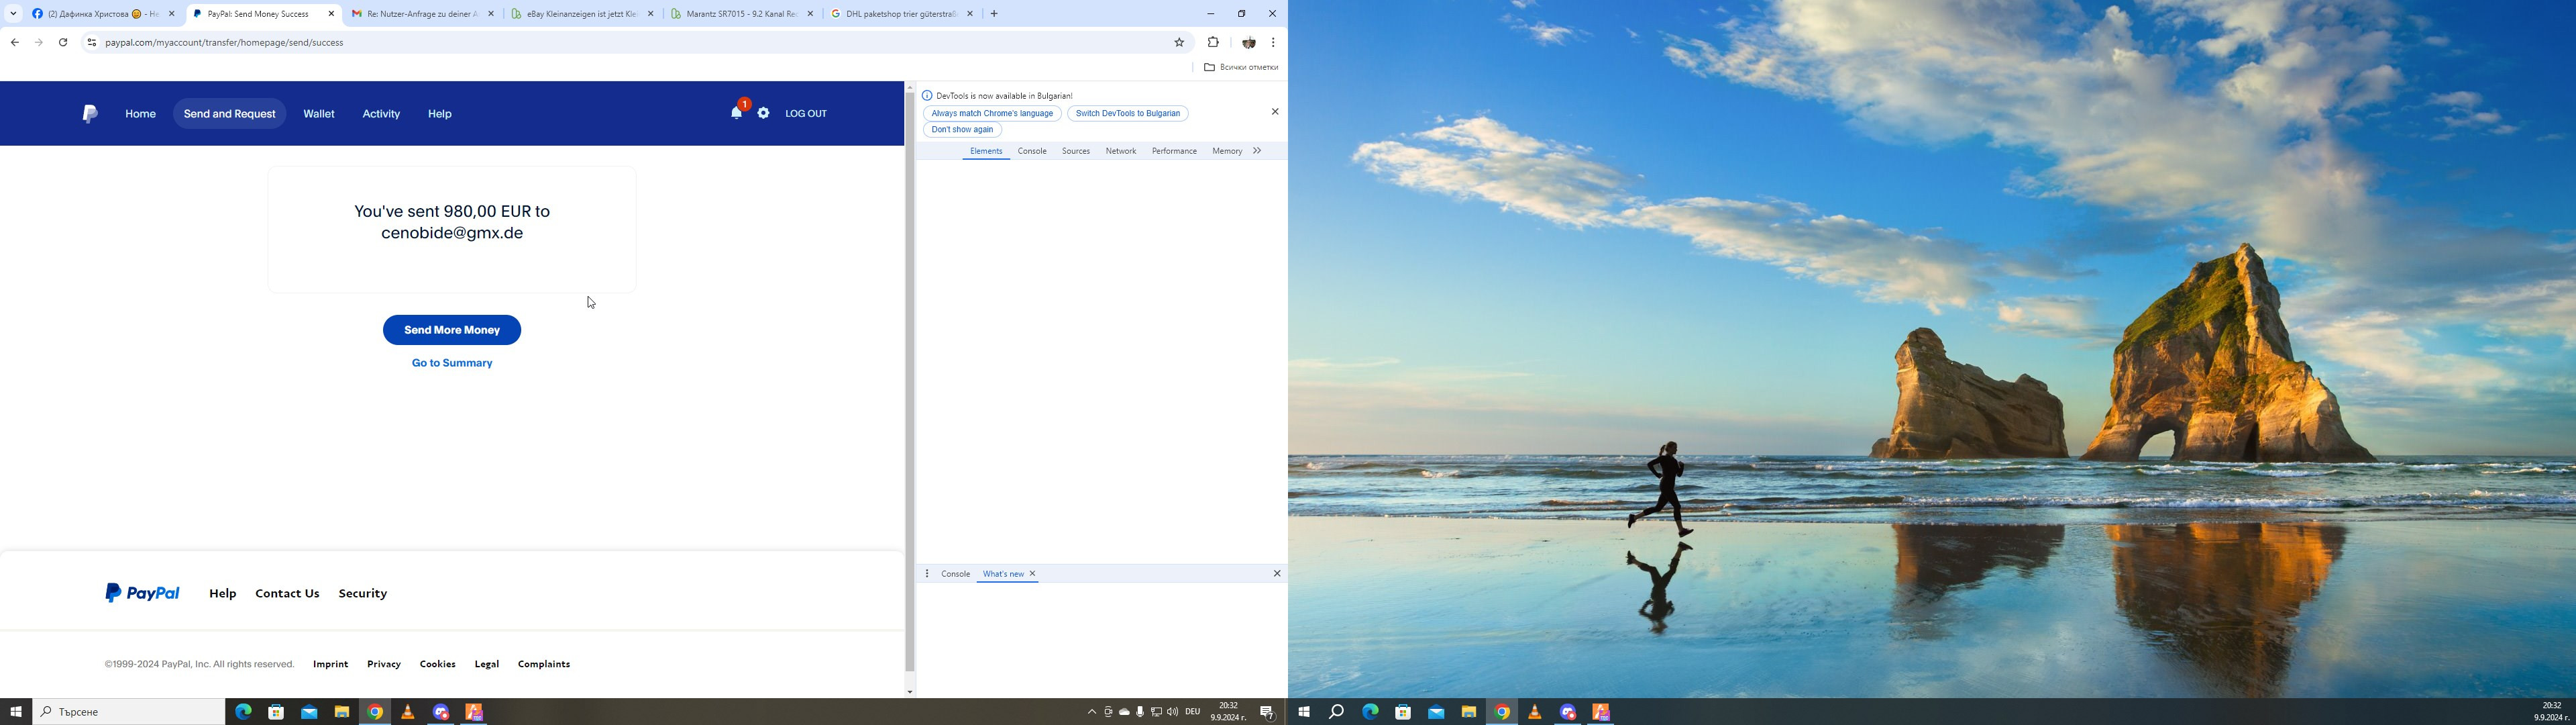2576x725 pixels.
Task: Open File Explorer in left taskbar
Action: (342, 712)
